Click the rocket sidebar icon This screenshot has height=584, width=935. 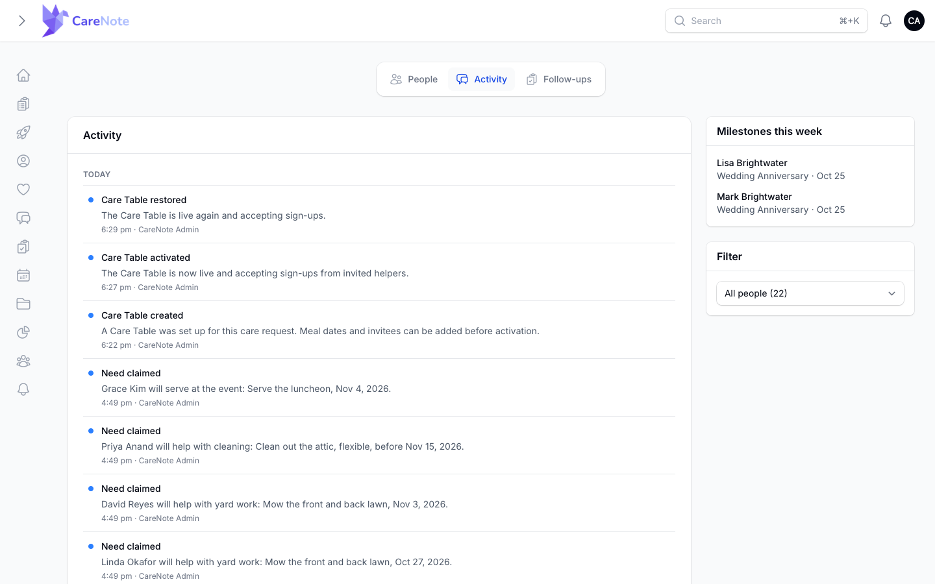point(23,132)
